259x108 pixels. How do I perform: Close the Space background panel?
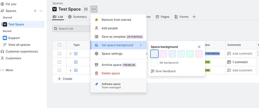(x=199, y=47)
